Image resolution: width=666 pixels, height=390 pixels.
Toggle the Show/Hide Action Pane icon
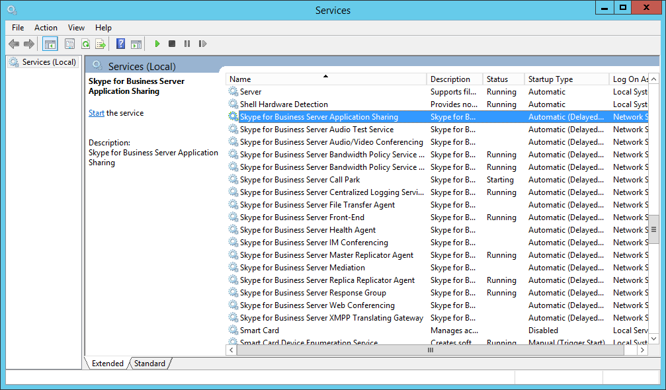point(136,44)
